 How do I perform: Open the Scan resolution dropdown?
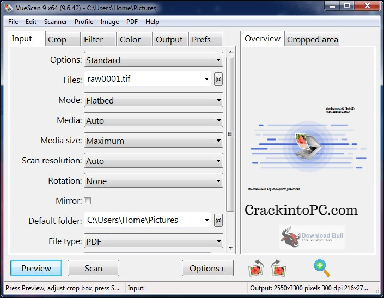click(154, 160)
